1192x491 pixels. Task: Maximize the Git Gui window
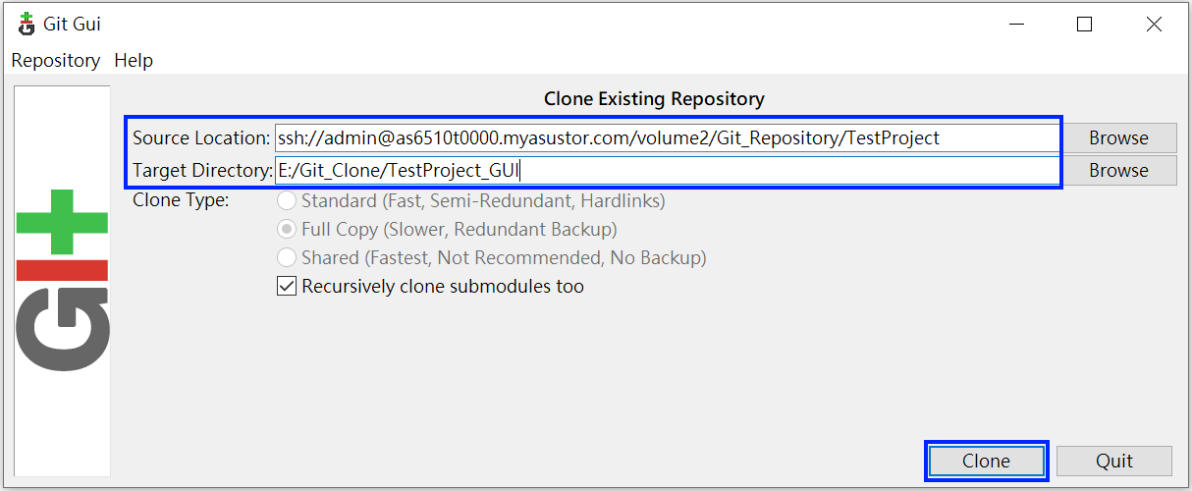1084,25
